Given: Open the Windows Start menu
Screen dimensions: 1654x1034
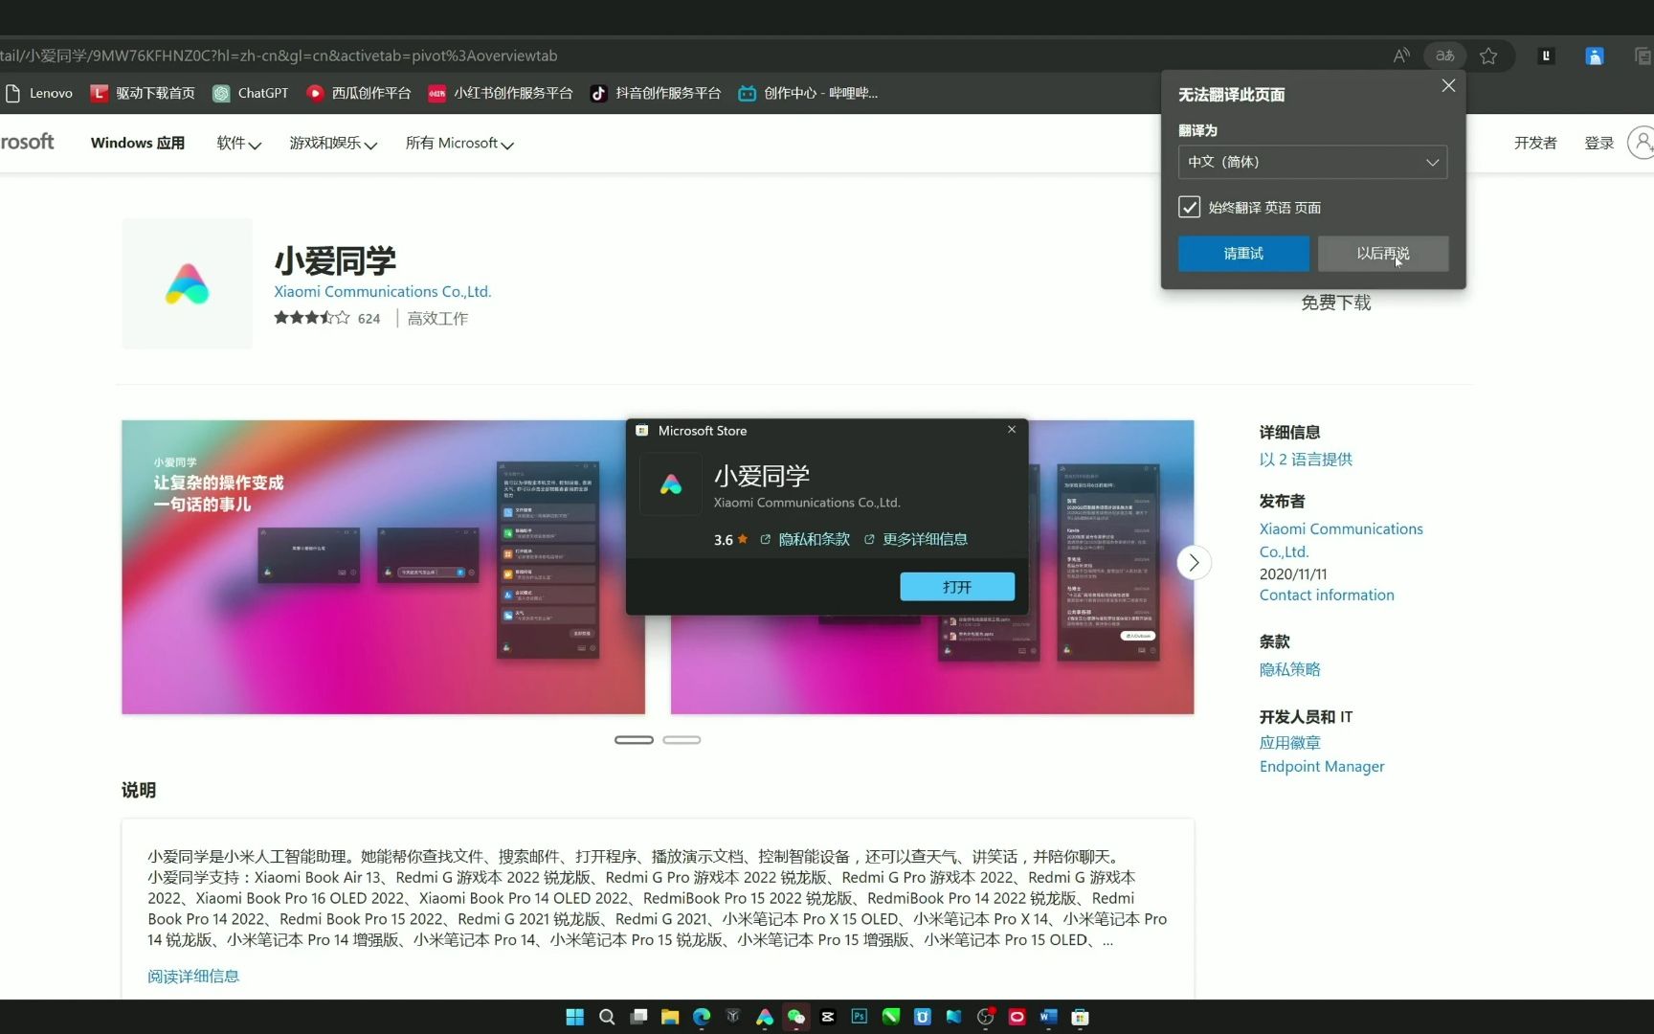Looking at the screenshot, I should pyautogui.click(x=575, y=1017).
